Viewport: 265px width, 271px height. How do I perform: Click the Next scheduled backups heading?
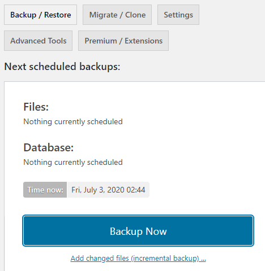(x=62, y=67)
